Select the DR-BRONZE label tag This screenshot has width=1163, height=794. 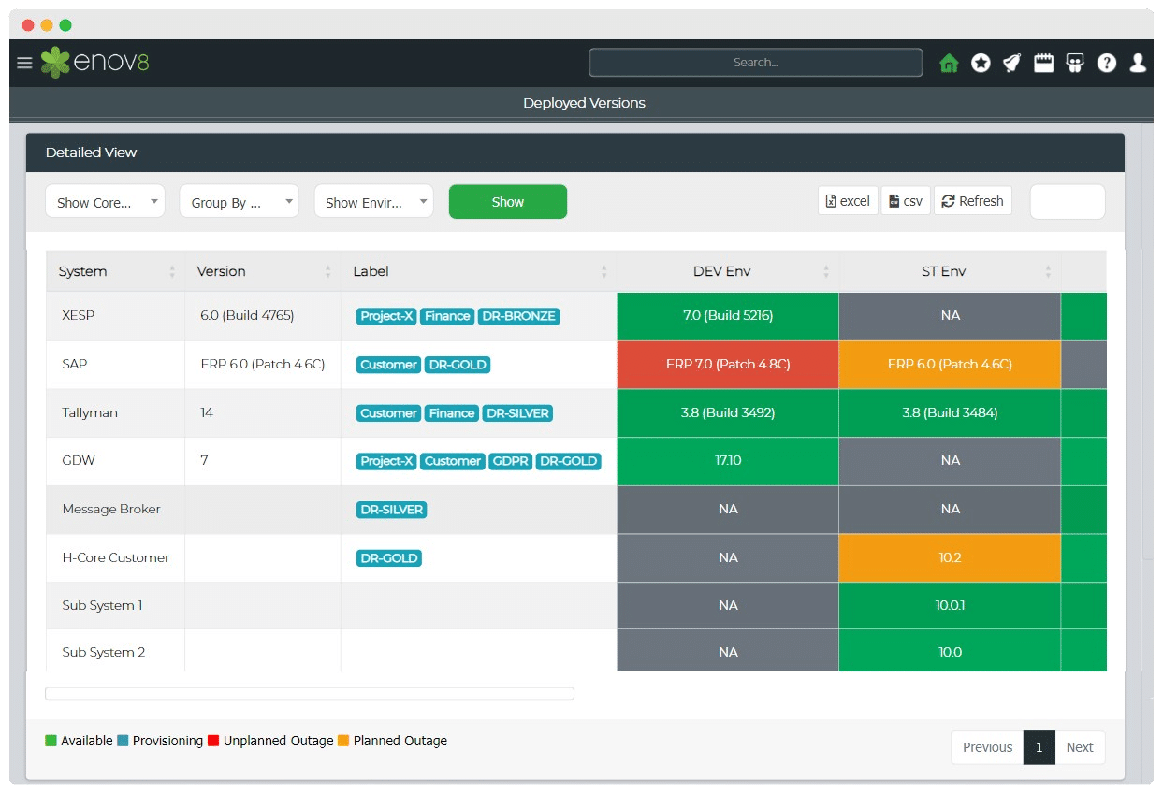click(x=518, y=316)
